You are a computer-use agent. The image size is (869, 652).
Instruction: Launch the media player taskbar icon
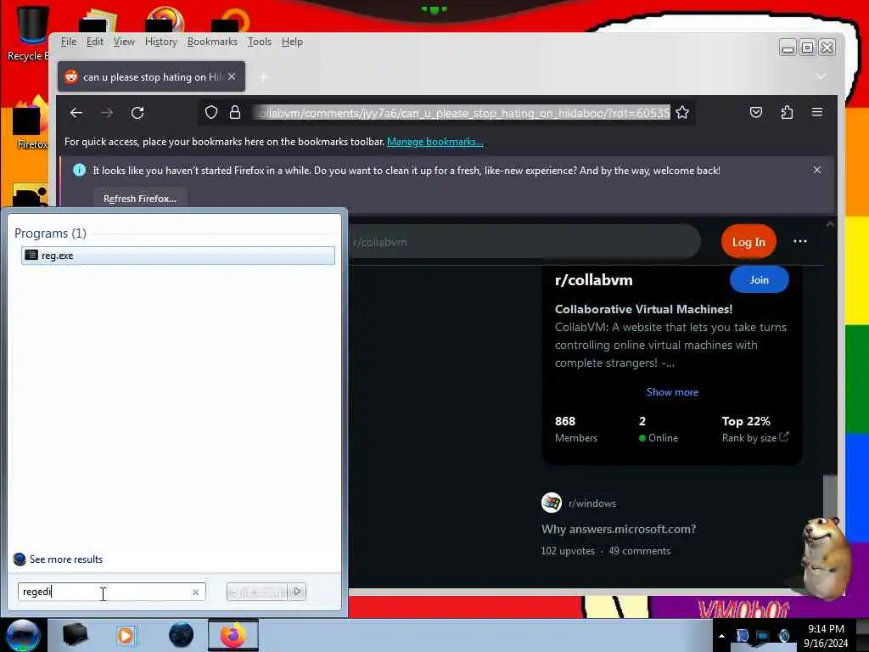pos(126,635)
